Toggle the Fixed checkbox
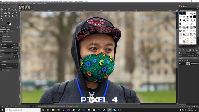Screen dimensions: 199x112 1,44
